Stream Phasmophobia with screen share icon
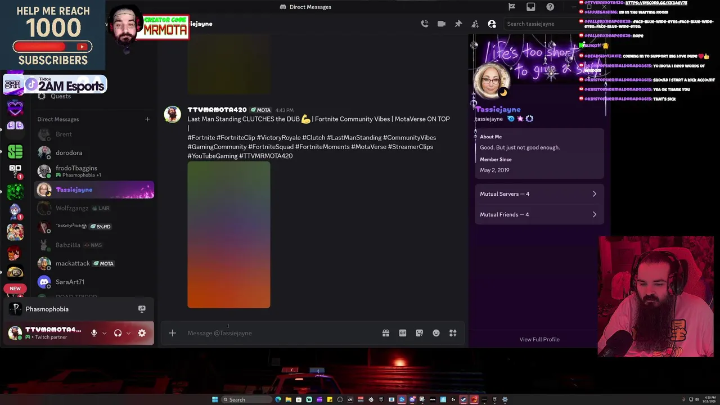 click(142, 309)
